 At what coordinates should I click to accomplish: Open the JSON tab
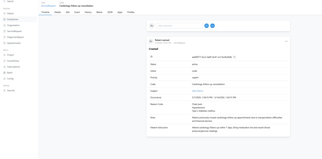tap(110, 12)
